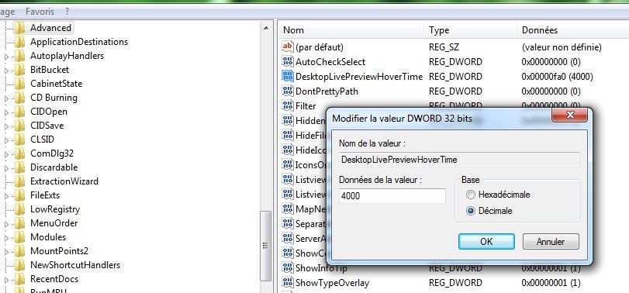Click the DWORD icon of the HideFil value
The width and height of the screenshot is (629, 293).
288,135
